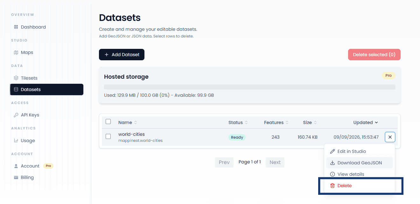Open Billing in the sidebar

47,177
